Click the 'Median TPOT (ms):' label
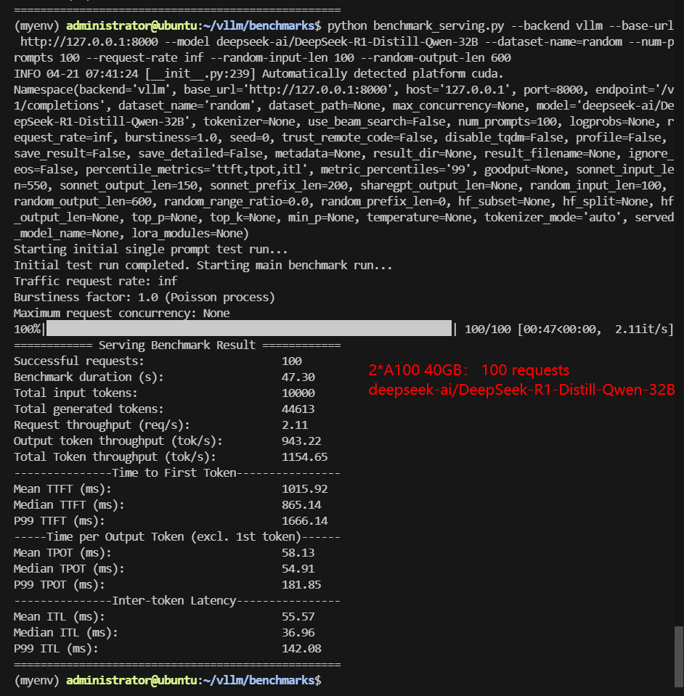 [x=69, y=568]
